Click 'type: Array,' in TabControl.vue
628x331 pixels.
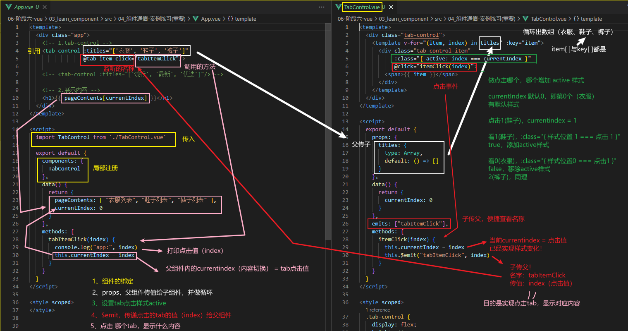(404, 153)
